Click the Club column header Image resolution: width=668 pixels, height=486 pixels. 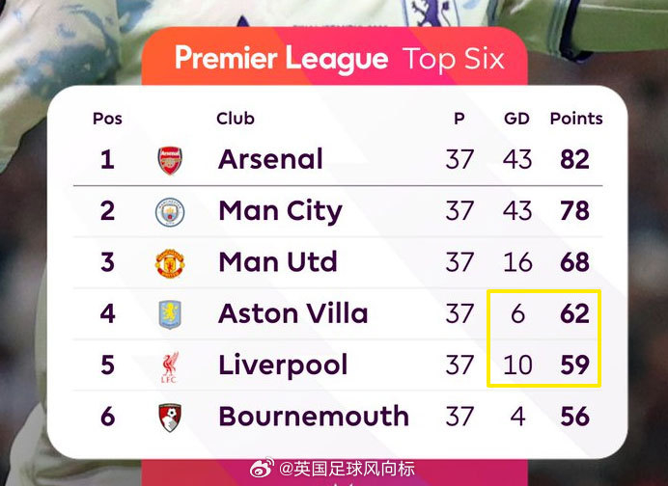236,119
